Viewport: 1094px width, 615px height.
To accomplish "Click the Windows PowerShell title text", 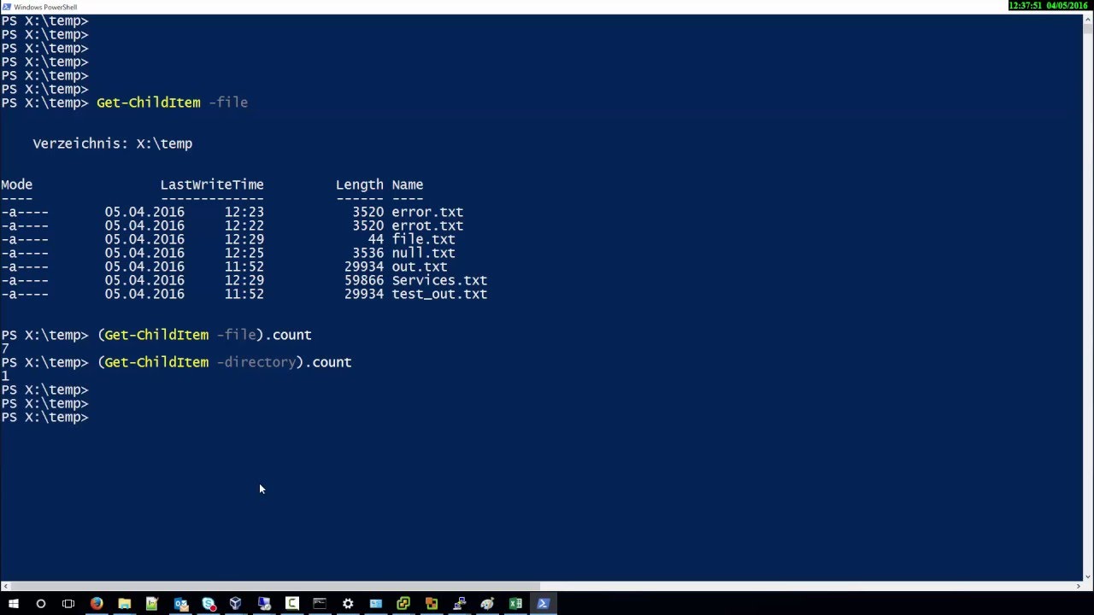I will tap(45, 7).
